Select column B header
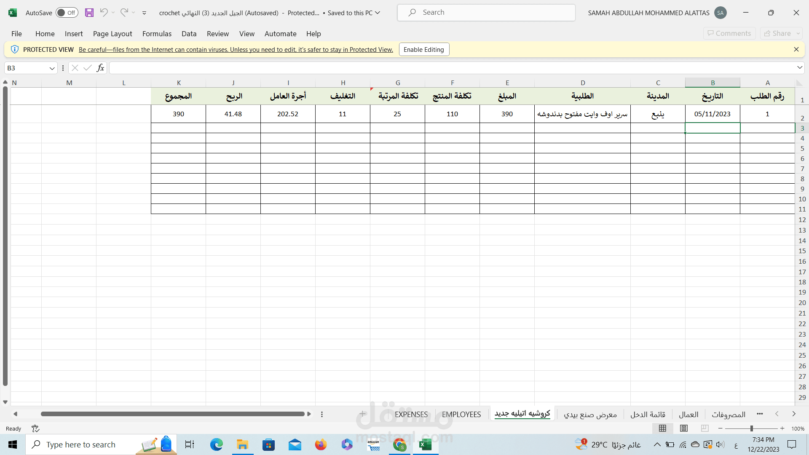Screen dimensions: 809x455 tap(713, 83)
